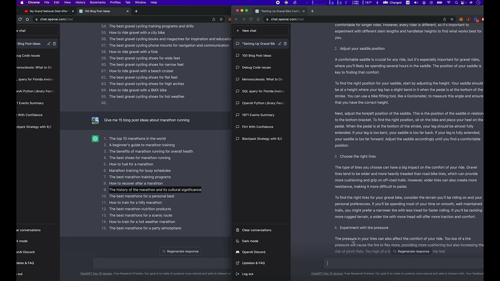Click highlighted text "The history of the marathon and its cultural significance"

tap(155, 190)
